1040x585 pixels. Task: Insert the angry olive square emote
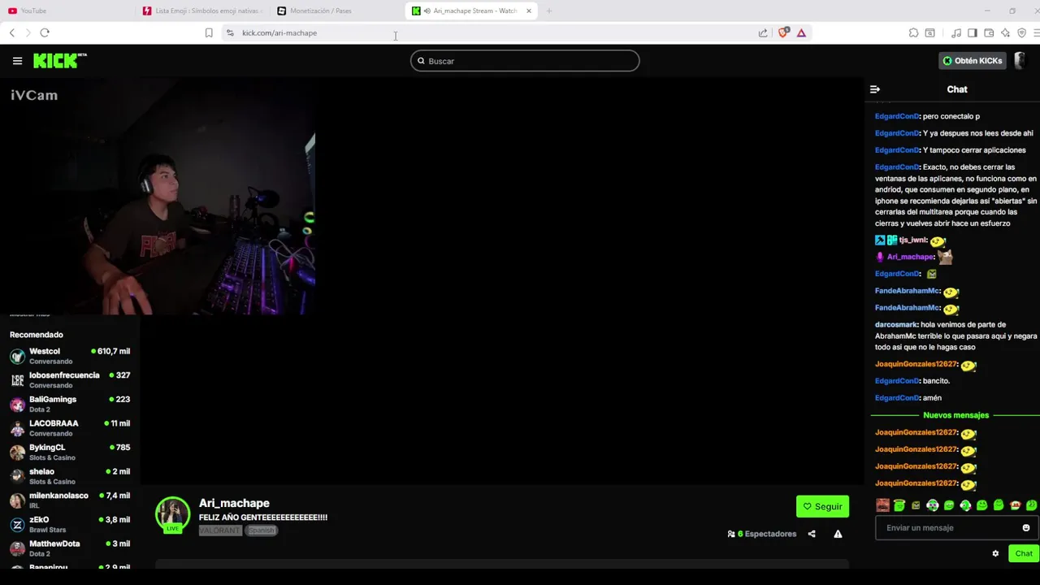(x=916, y=505)
